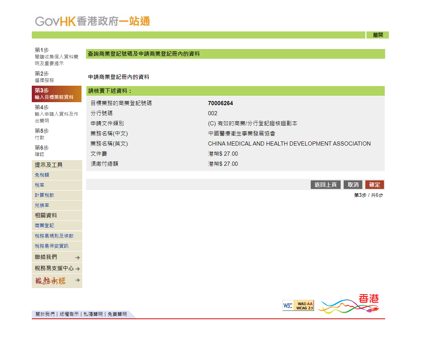Open the 免稅額 link
This screenshot has width=436, height=345.
point(42,175)
